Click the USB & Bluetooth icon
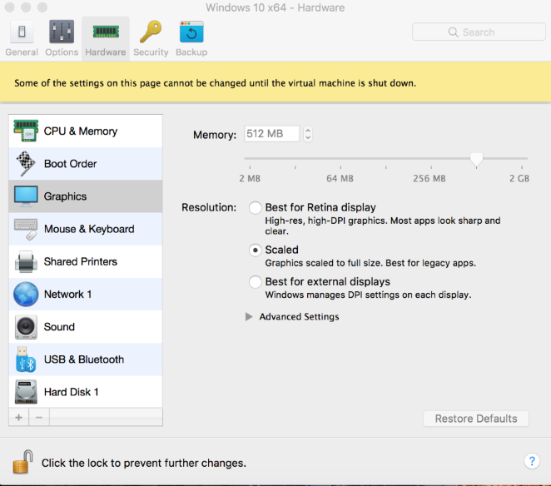Screen dimensions: 551x486 pyautogui.click(x=26, y=360)
